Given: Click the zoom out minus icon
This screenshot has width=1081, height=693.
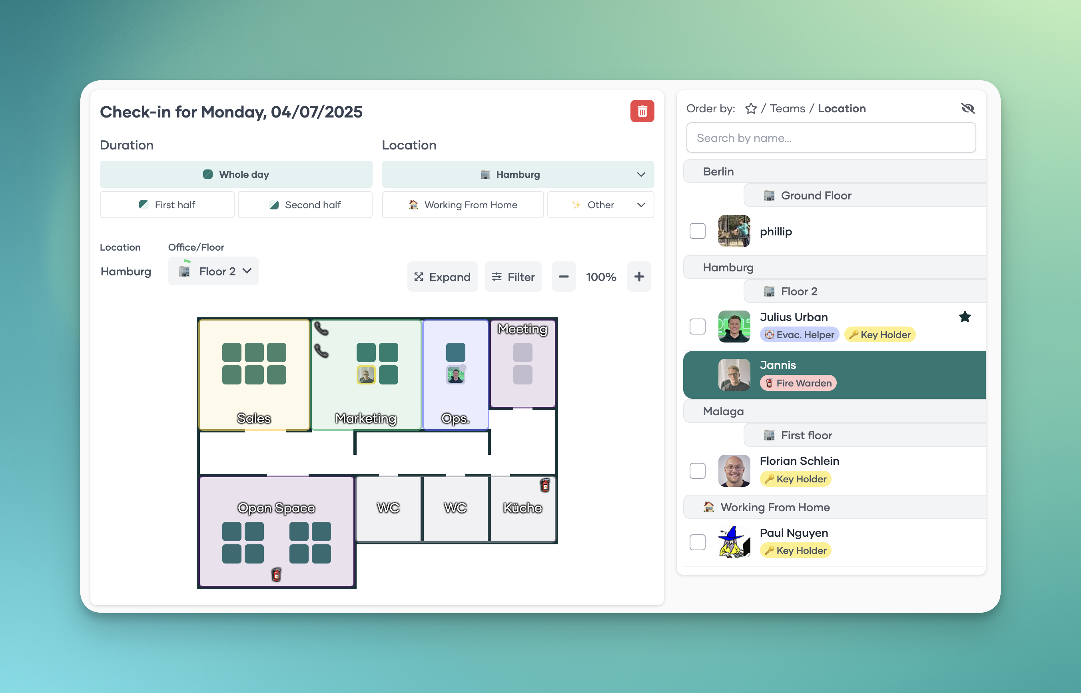Looking at the screenshot, I should [563, 277].
